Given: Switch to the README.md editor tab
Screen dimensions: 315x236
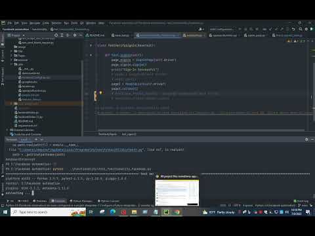Looking at the screenshot, I should (95, 35).
